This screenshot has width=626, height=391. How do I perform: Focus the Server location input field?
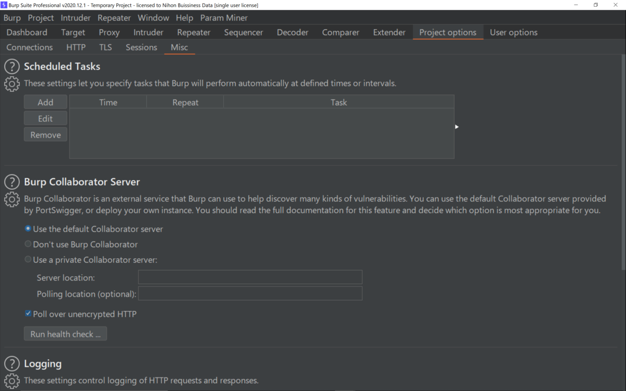pos(250,277)
